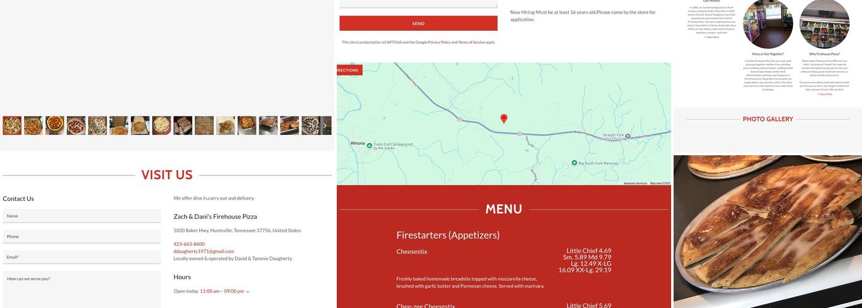Screen dimensions: 862x308
Task: Expand today's hours dropdown chevron
Action: [248, 291]
